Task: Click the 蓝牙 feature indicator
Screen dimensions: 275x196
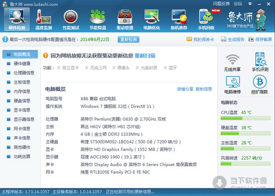Action: [x=170, y=68]
